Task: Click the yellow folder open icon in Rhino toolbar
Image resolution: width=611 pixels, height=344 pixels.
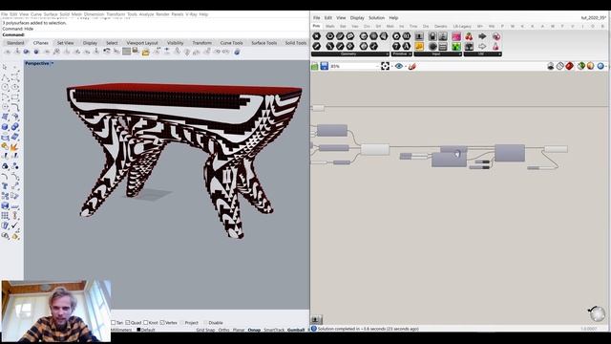Action: (x=145, y=52)
